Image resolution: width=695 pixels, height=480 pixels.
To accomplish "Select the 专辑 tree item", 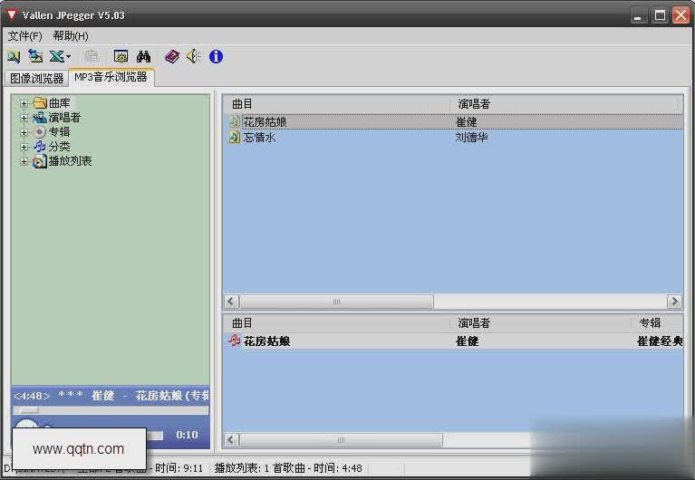I will (60, 131).
